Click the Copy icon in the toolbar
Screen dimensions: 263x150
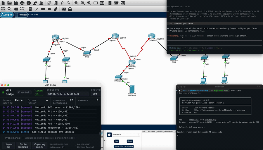[x=49, y=3]
